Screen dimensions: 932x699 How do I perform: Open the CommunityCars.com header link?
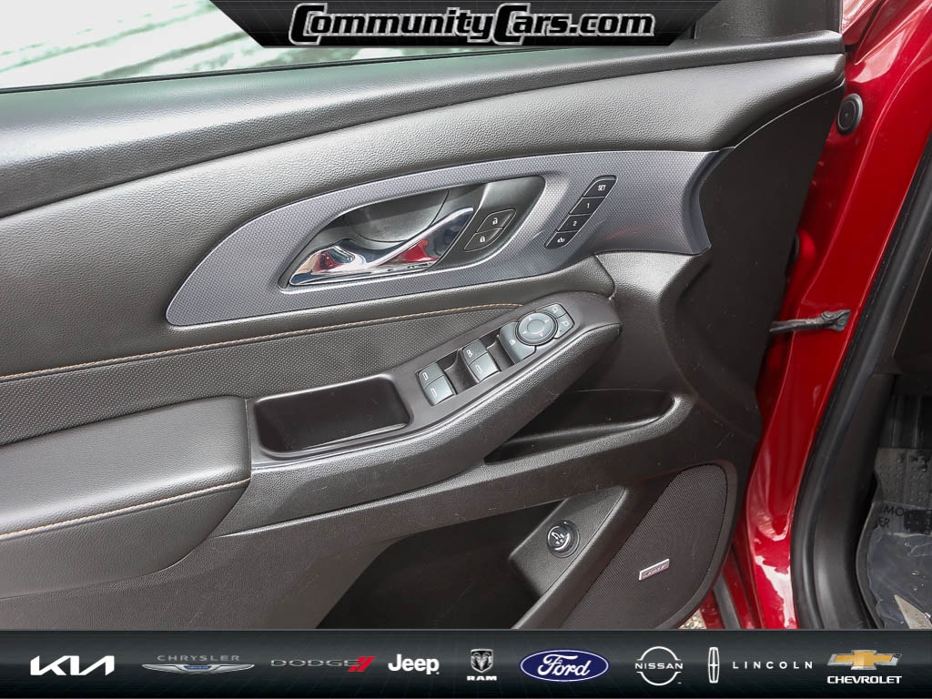(x=471, y=24)
